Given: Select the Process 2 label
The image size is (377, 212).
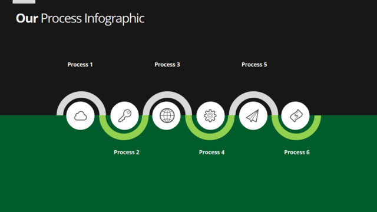Looking at the screenshot, I should pos(127,152).
